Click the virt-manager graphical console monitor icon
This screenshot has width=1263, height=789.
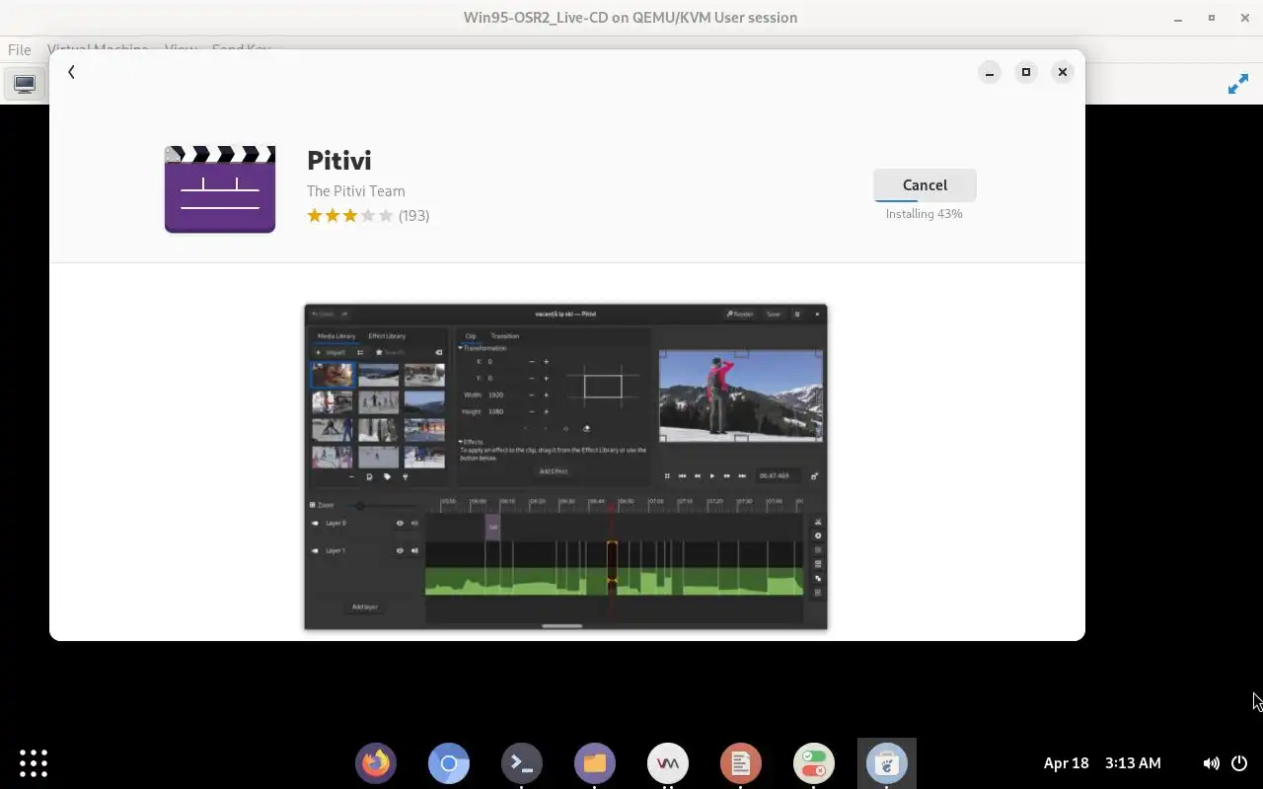click(25, 85)
